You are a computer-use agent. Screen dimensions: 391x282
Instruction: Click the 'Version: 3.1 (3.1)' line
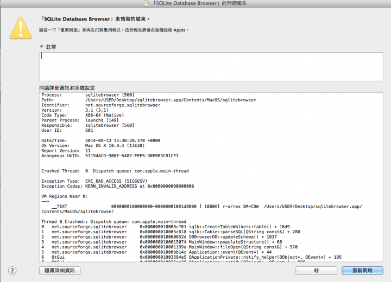pyautogui.click(x=75, y=110)
